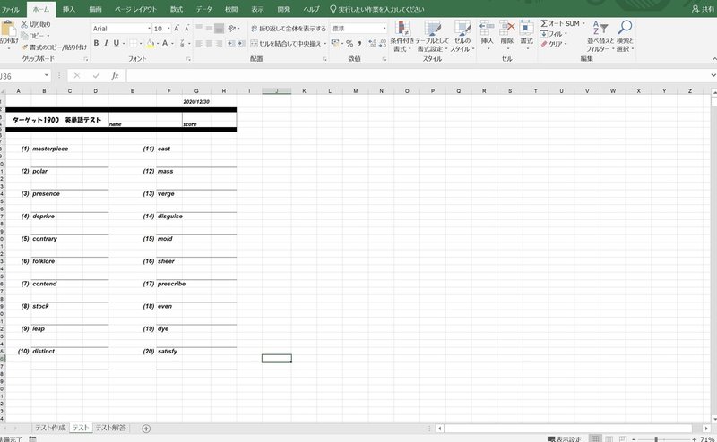The width and height of the screenshot is (717, 442).
Task: Click the borders icon
Action: click(x=132, y=43)
